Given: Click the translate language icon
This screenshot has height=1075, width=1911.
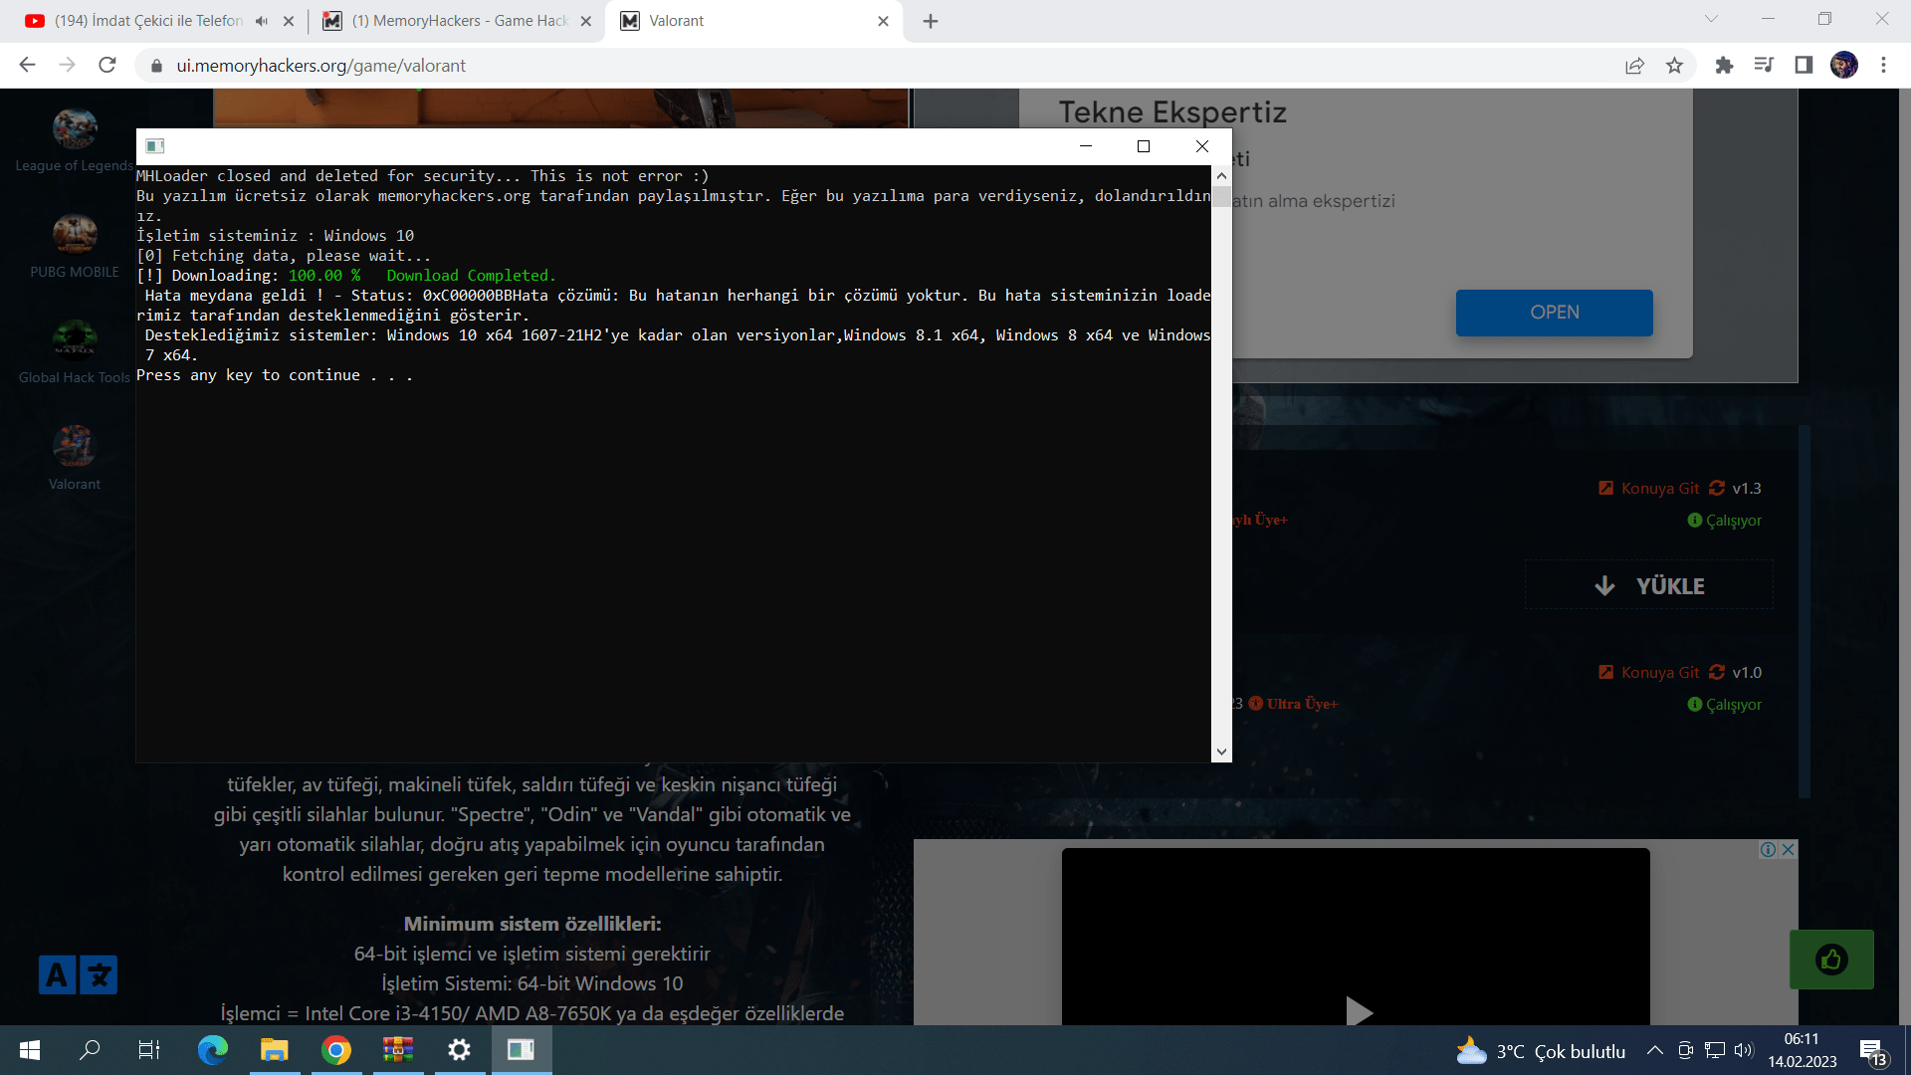Looking at the screenshot, I should click(78, 974).
